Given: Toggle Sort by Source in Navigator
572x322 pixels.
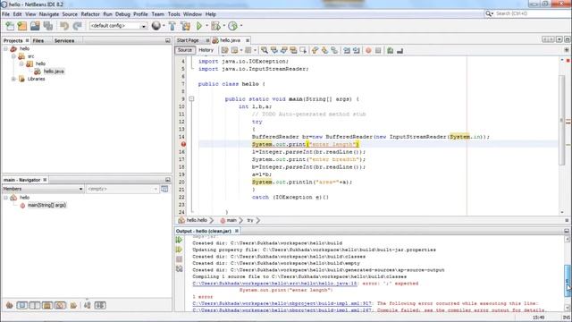Looking at the screenshot, I should point(100,305).
